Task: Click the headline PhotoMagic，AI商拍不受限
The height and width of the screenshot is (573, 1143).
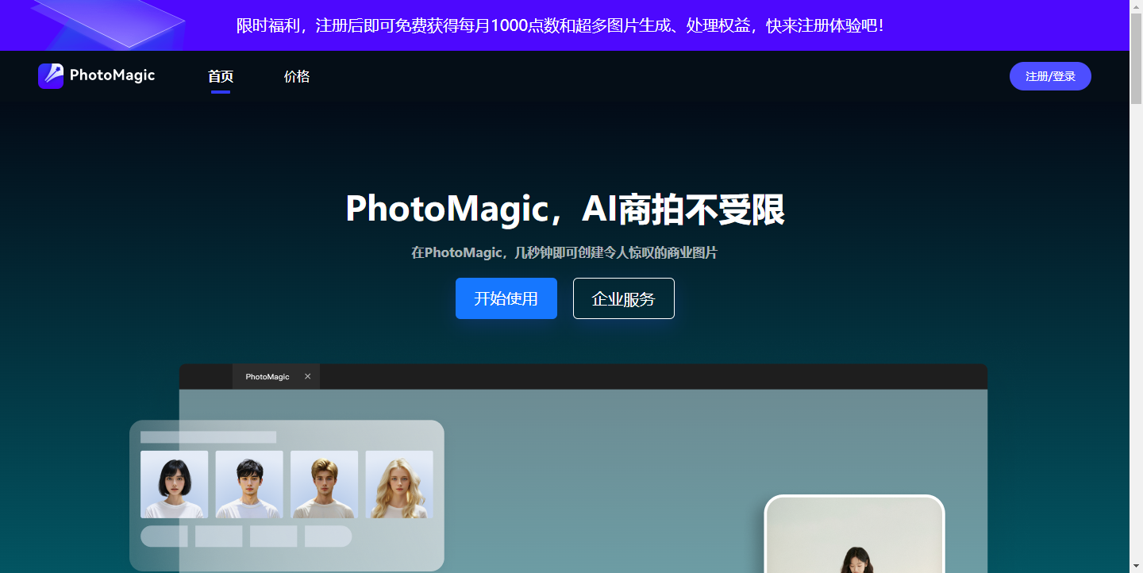Action: point(565,209)
